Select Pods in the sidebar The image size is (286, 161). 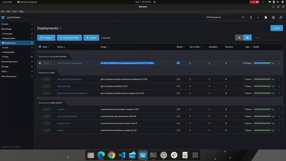coord(17,57)
